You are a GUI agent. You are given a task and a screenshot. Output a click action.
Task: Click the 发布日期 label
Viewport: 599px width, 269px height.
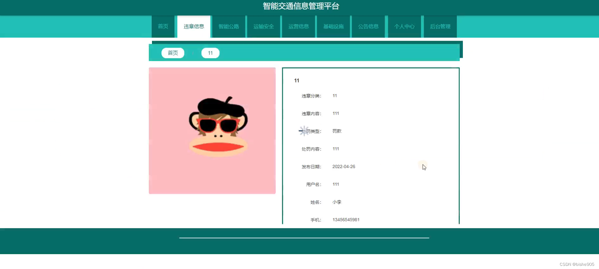coord(311,167)
